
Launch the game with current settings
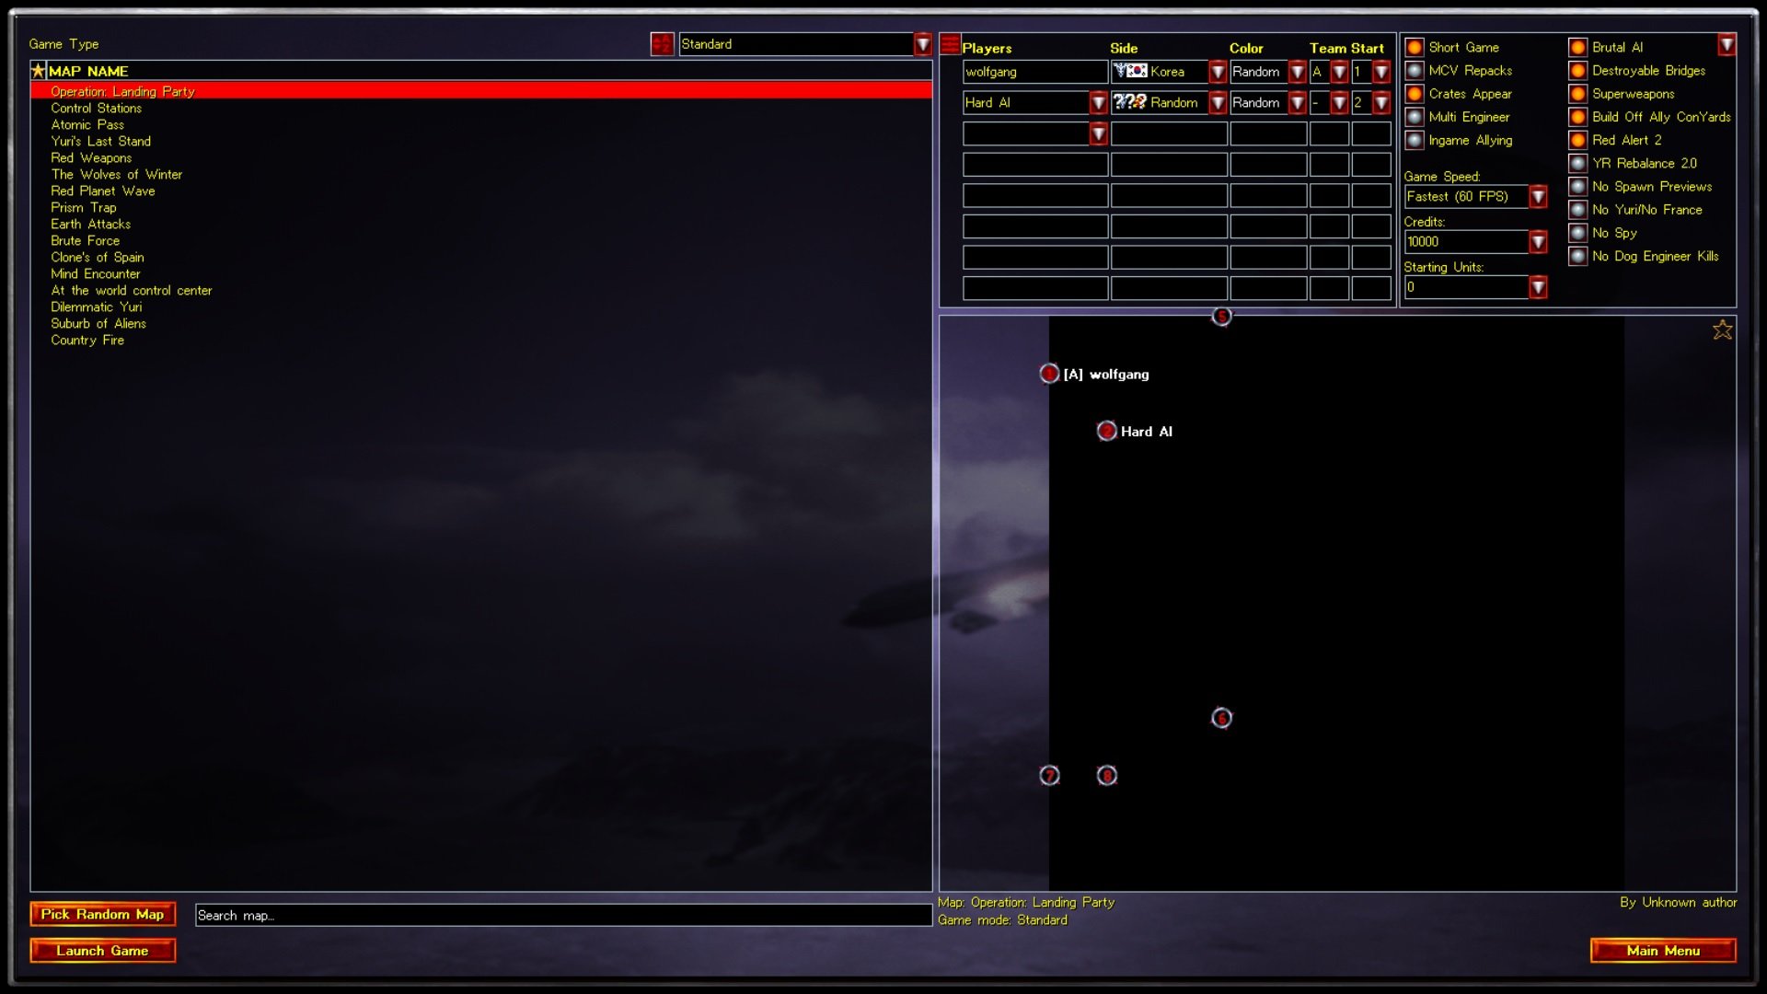pos(102,951)
